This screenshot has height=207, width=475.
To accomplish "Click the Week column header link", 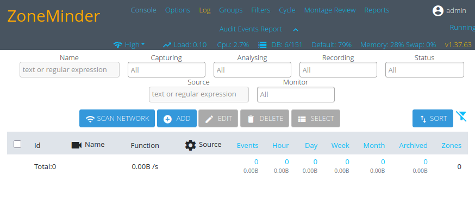I will [340, 145].
